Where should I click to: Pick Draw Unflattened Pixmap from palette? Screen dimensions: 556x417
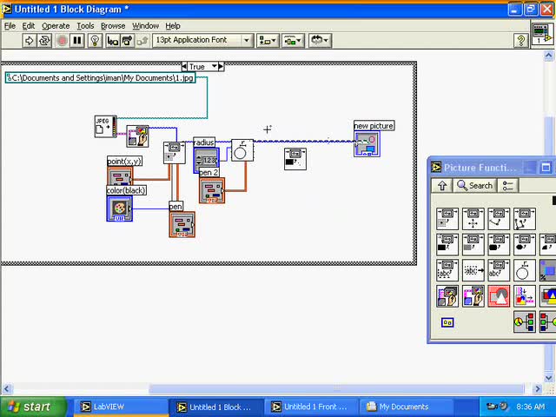click(447, 296)
